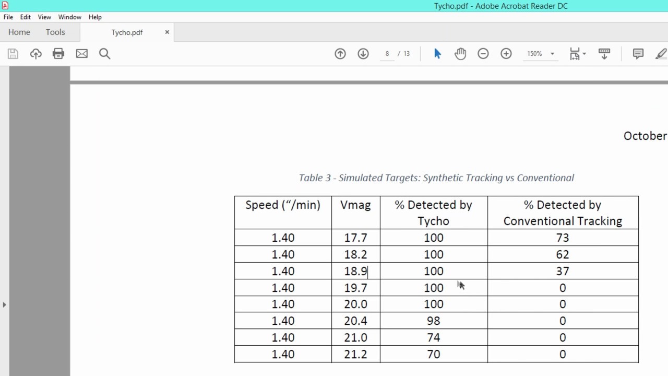This screenshot has height=376, width=668.
Task: Go to next page arrow icon
Action: [363, 53]
